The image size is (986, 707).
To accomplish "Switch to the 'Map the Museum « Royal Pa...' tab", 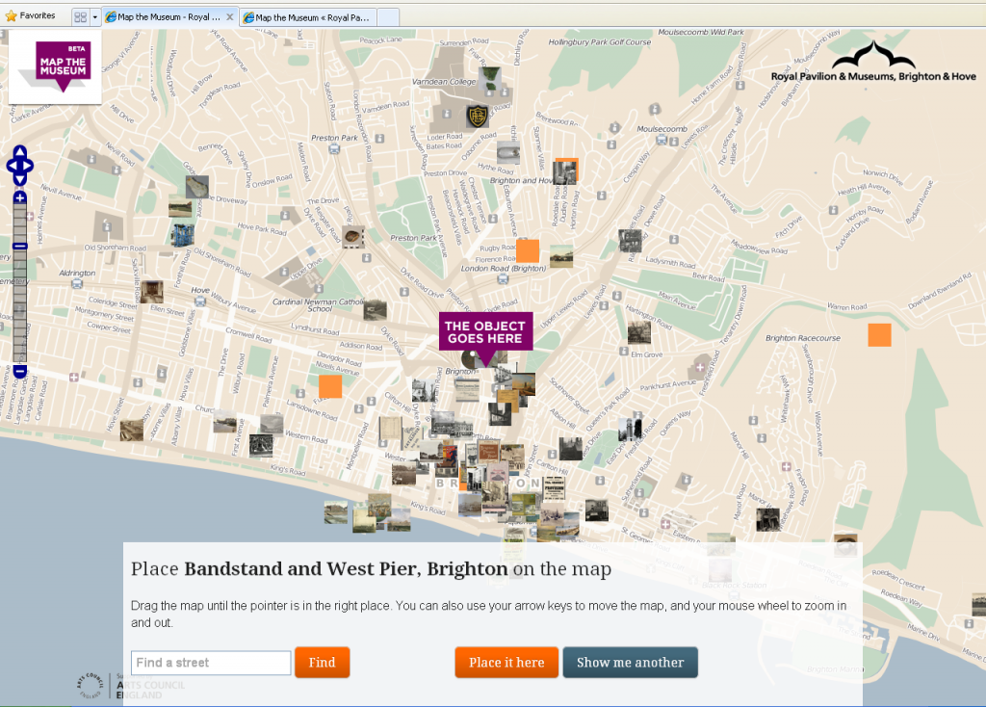I will (309, 17).
